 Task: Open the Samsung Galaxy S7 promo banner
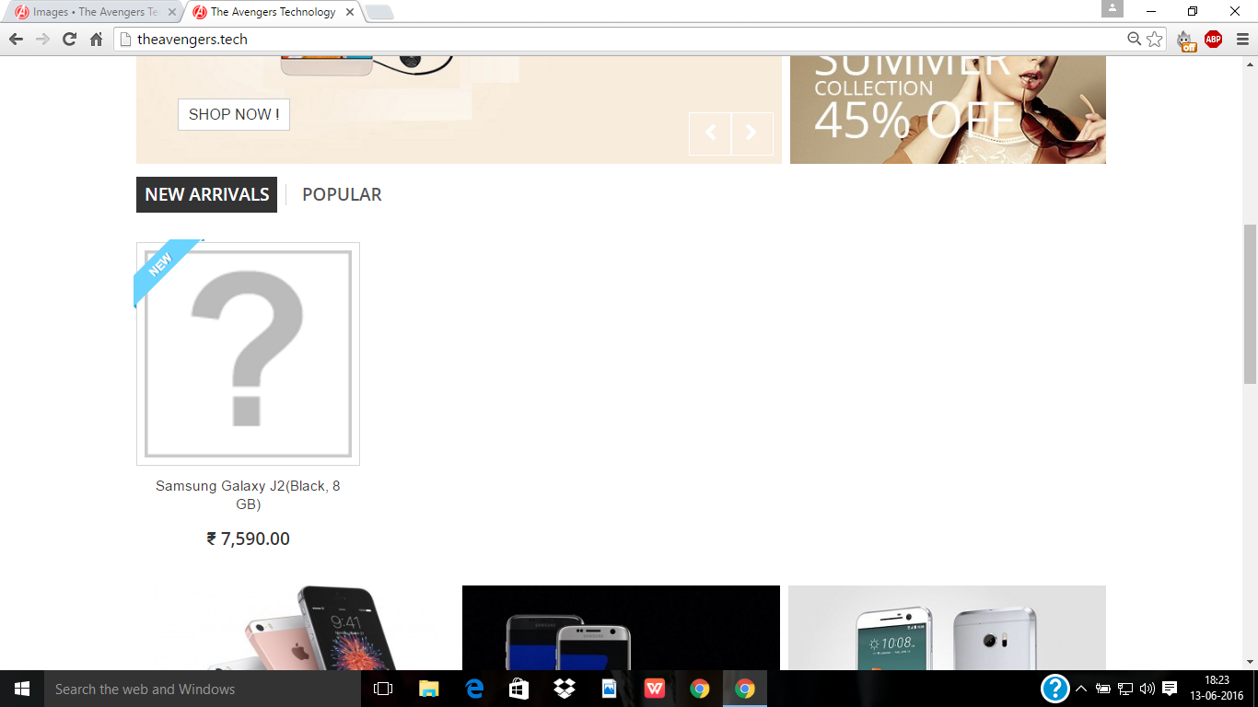(621, 628)
